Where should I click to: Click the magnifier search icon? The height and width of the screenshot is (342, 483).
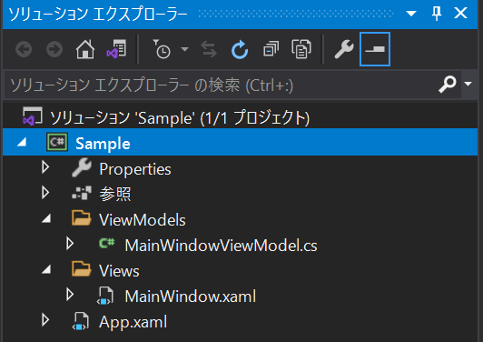point(448,84)
